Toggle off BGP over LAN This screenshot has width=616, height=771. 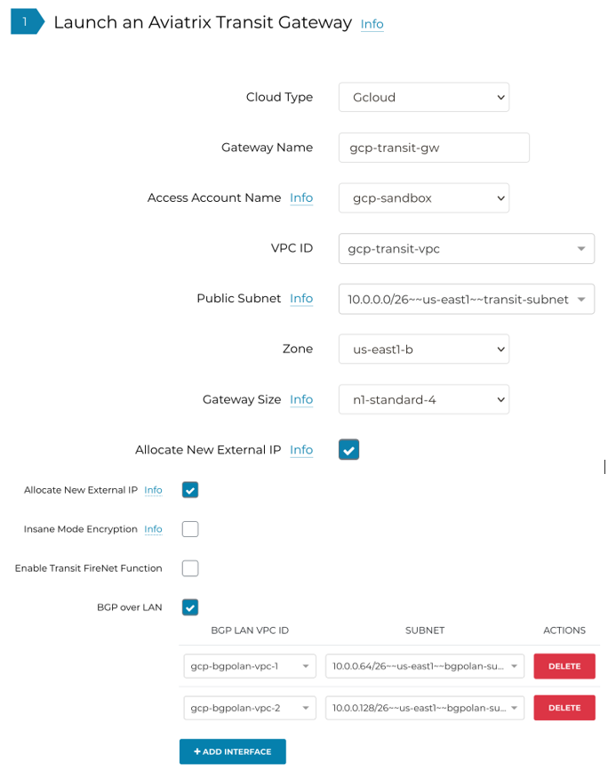pyautogui.click(x=189, y=607)
